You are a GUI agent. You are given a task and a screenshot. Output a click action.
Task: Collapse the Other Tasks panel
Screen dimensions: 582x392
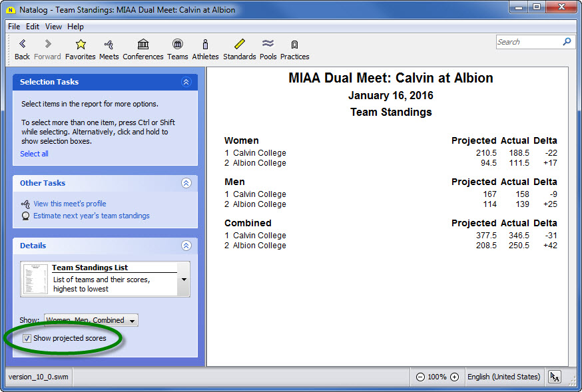point(186,183)
